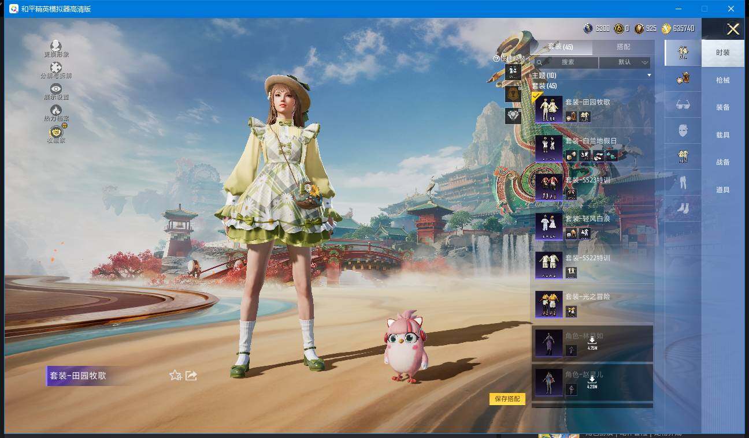
Task: Toggle 展示设置 eye display icon
Action: [x=56, y=89]
